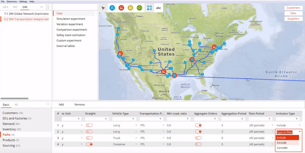305x153 pixels.
Task: Toggle abc labels on map
Action: pos(159,8)
